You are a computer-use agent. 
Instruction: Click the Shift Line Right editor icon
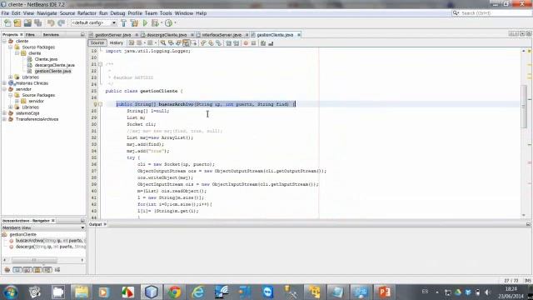click(x=236, y=43)
